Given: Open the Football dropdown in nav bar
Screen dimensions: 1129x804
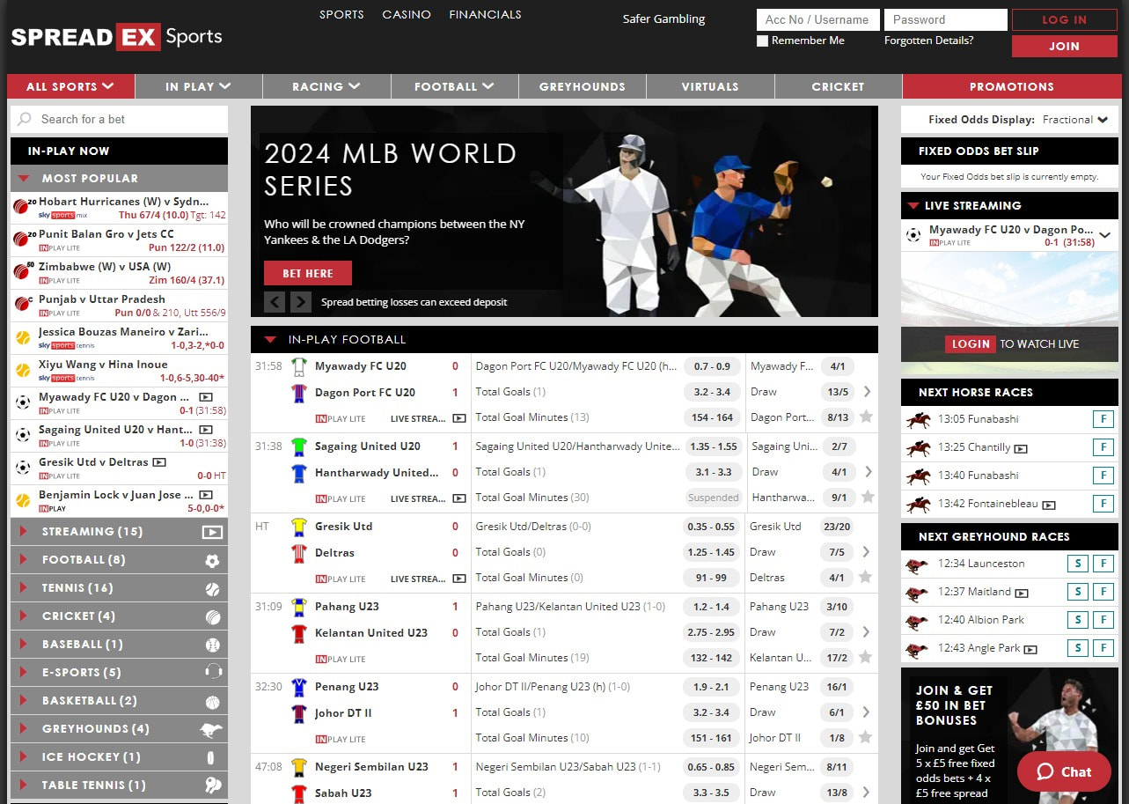Looking at the screenshot, I should [454, 86].
